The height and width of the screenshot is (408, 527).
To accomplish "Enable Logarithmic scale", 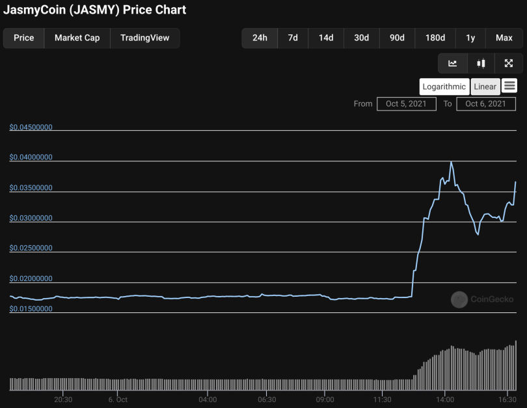I will pos(444,87).
